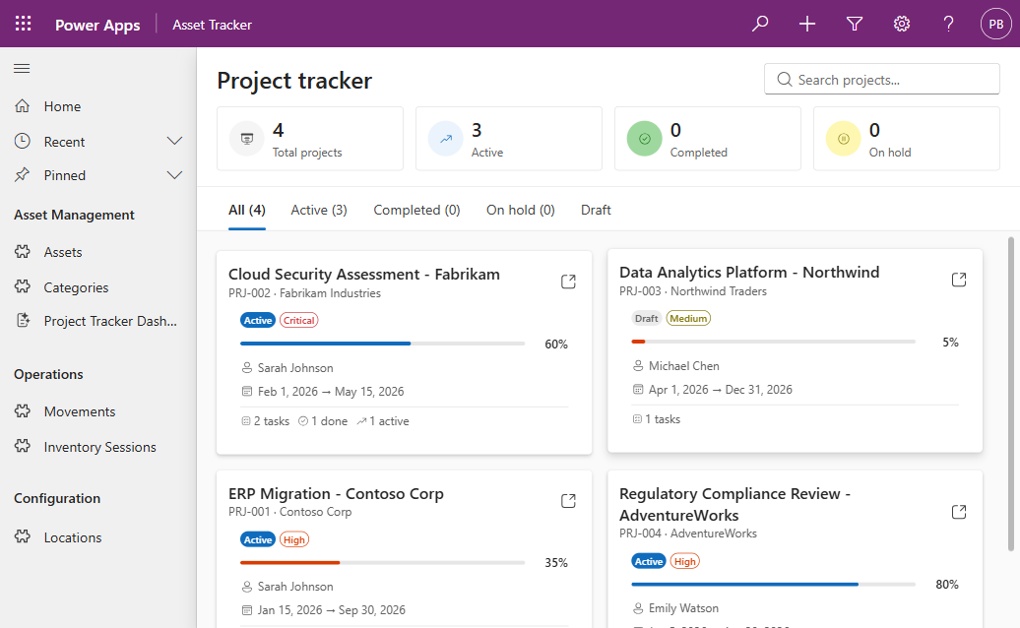The width and height of the screenshot is (1020, 628).
Task: Open the PB account avatar
Action: point(996,24)
